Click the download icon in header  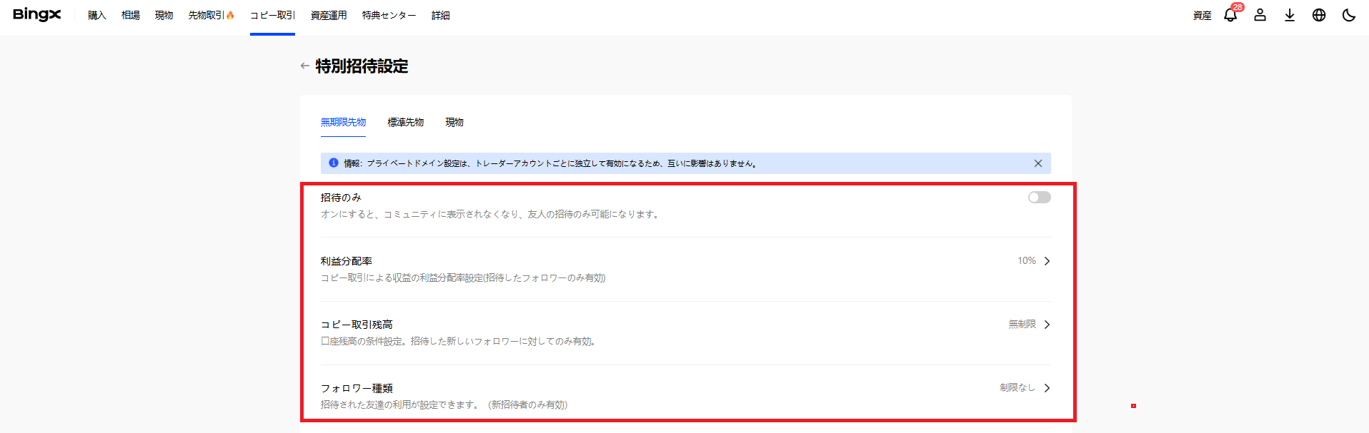pos(1289,15)
